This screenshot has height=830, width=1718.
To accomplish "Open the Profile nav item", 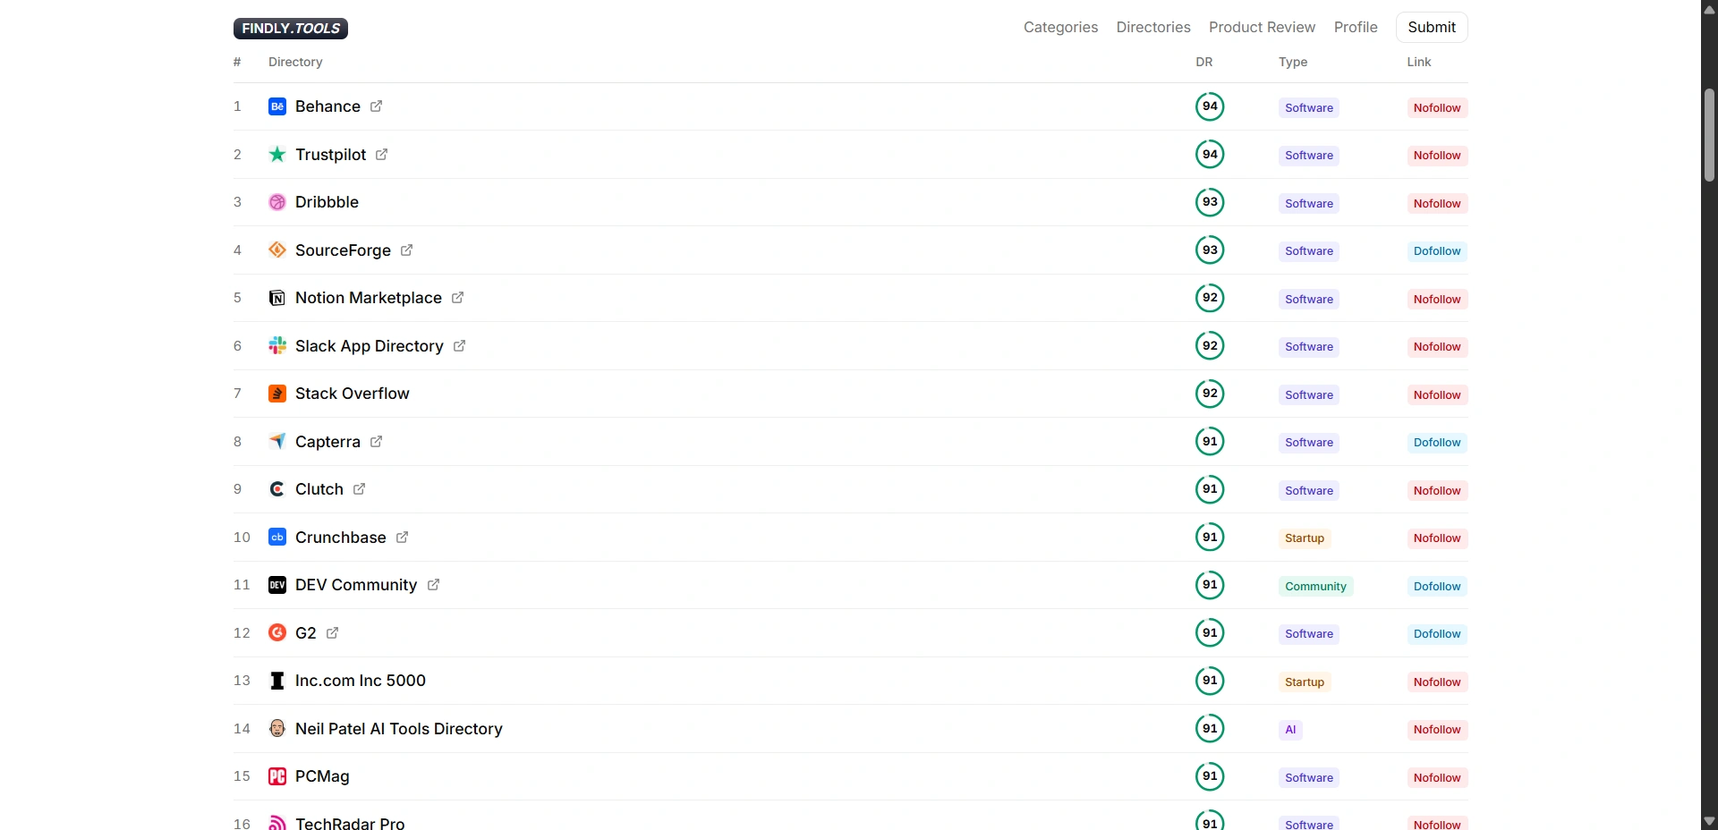I will pos(1356,27).
